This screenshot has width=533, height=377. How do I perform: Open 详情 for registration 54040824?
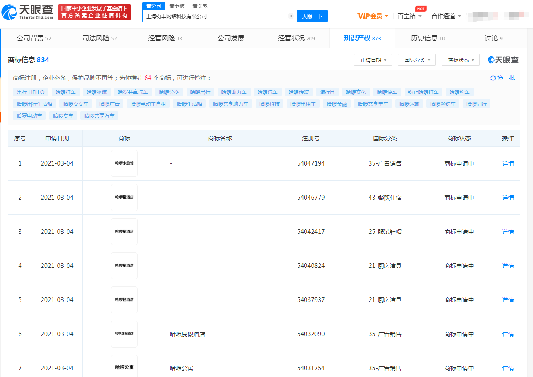point(508,266)
